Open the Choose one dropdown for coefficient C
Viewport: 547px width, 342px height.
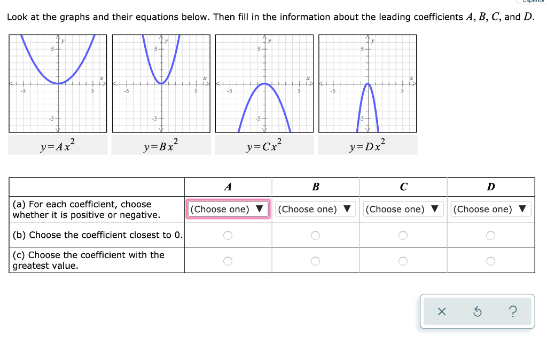click(x=403, y=209)
